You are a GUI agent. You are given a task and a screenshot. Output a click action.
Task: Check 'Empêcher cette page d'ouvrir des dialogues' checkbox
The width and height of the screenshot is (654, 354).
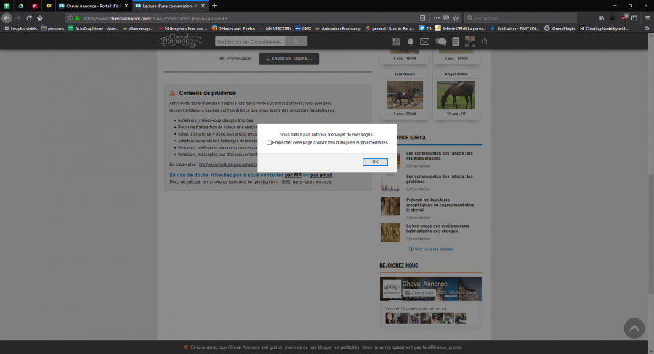click(269, 143)
